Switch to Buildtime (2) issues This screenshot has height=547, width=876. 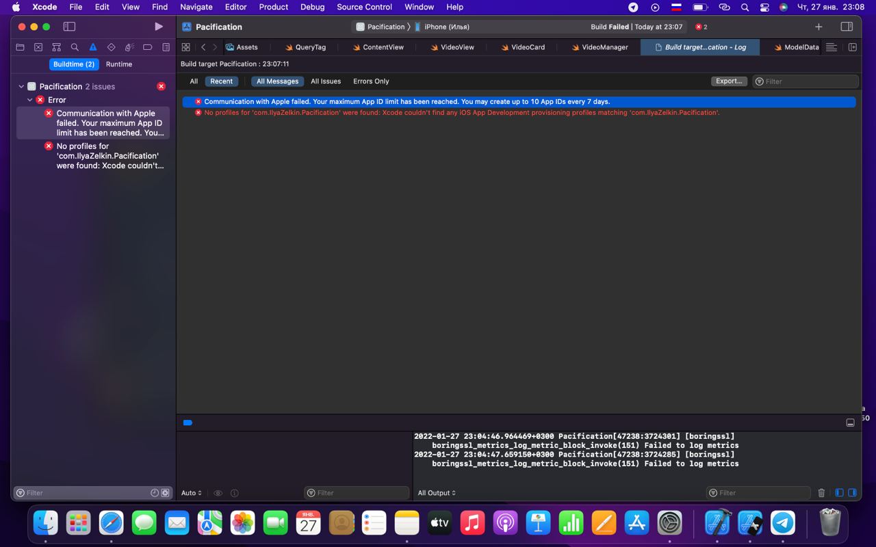74,64
